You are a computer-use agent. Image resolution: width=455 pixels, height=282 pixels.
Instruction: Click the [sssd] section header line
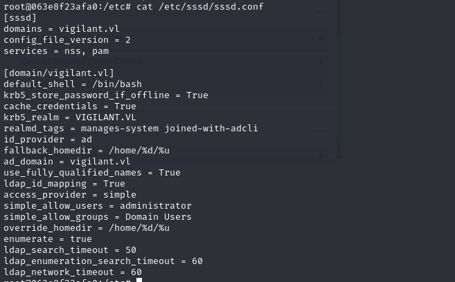click(x=20, y=17)
